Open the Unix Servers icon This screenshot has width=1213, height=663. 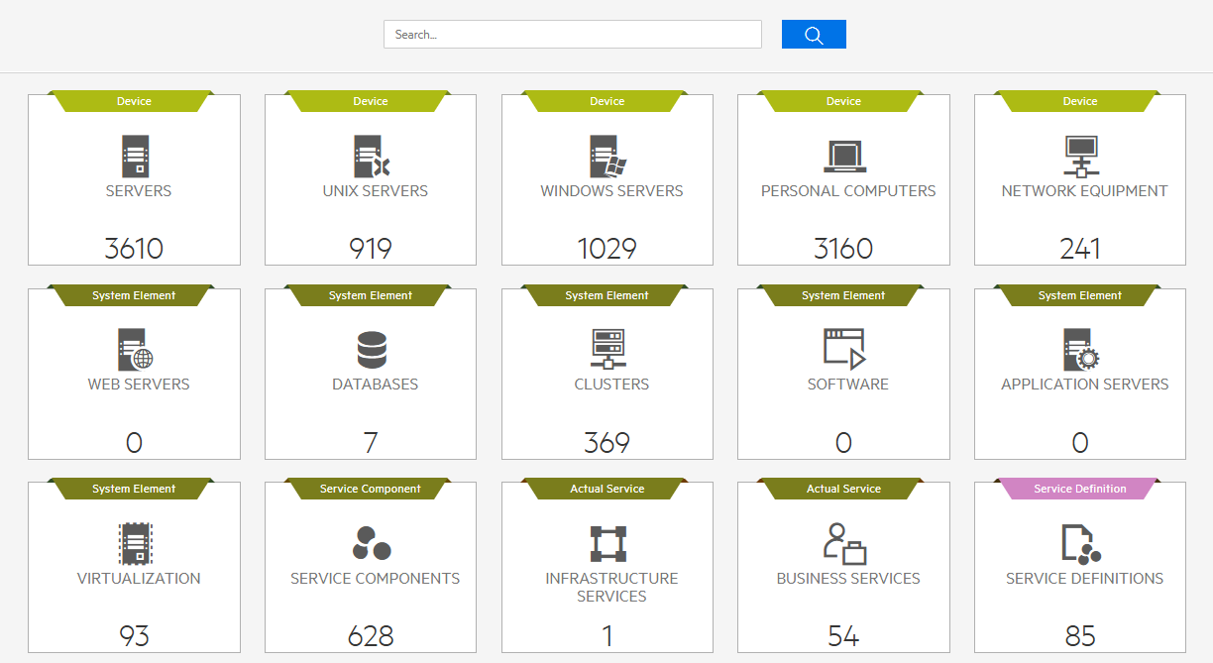coord(372,157)
